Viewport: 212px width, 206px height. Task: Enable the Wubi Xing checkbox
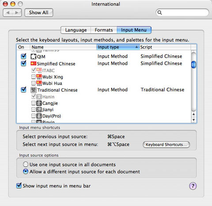tap(34, 77)
